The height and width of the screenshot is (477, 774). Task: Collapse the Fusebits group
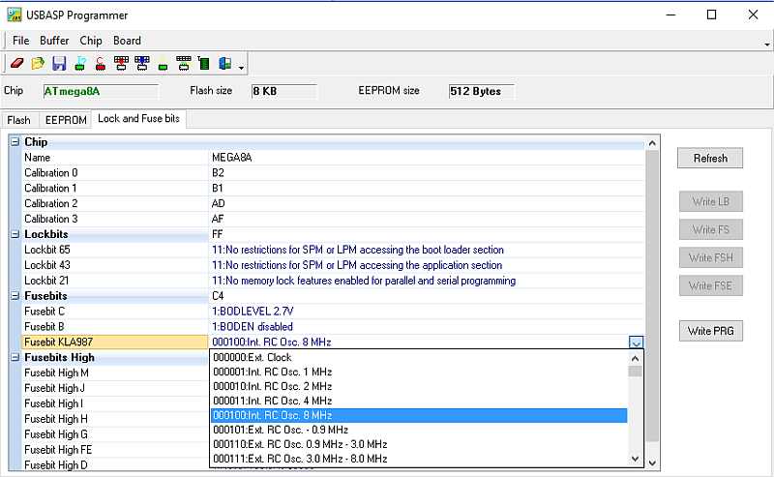click(15, 296)
